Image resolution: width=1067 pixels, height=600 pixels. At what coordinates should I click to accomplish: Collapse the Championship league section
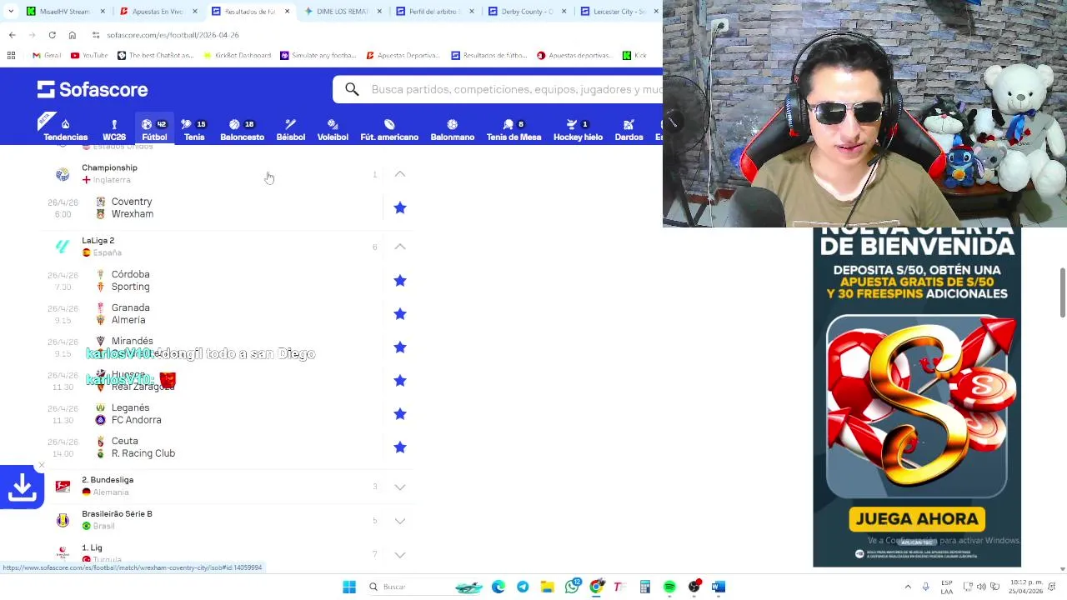tap(400, 174)
